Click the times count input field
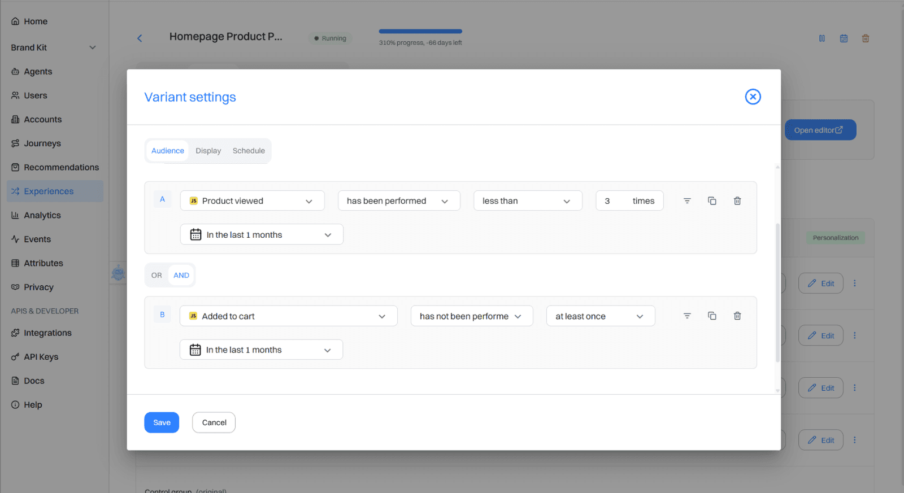The height and width of the screenshot is (493, 904). [x=614, y=201]
